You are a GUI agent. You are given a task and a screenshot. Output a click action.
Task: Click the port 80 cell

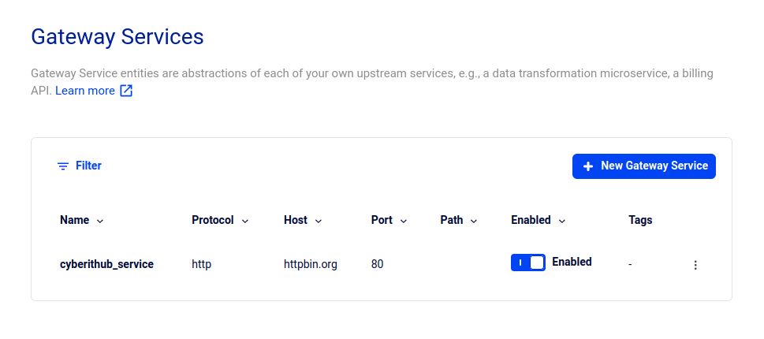pyautogui.click(x=377, y=264)
